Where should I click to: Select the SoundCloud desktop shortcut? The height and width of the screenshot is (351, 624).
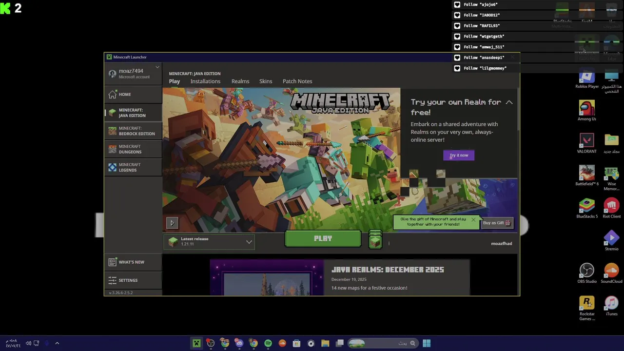tap(611, 273)
